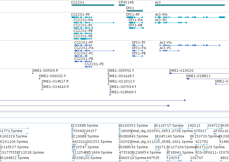Click EK271126.5prime EST label
This screenshot has width=229, height=162.
tap(210, 147)
